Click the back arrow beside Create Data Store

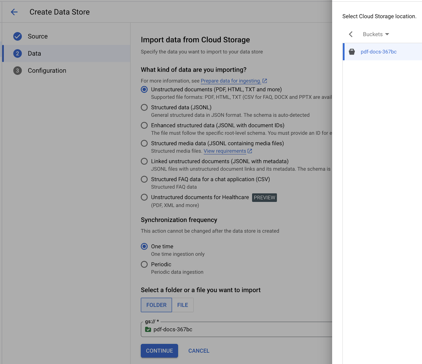[x=14, y=12]
